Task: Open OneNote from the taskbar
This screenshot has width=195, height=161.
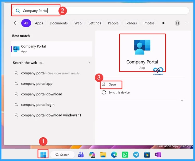Action: (x=158, y=155)
